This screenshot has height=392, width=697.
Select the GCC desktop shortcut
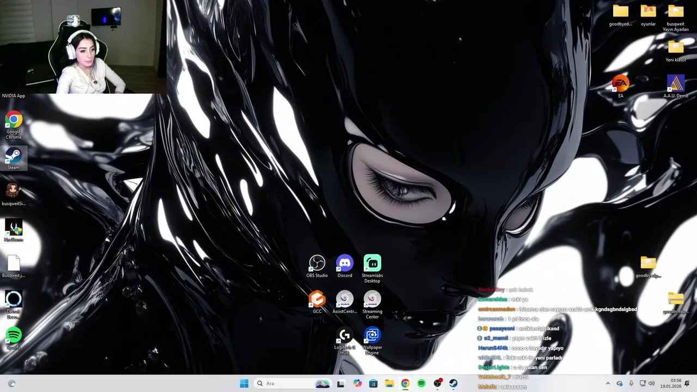[317, 302]
